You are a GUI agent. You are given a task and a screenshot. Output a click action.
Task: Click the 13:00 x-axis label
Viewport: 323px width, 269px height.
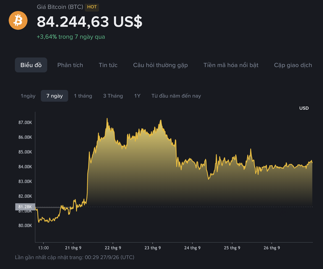tap(43, 248)
